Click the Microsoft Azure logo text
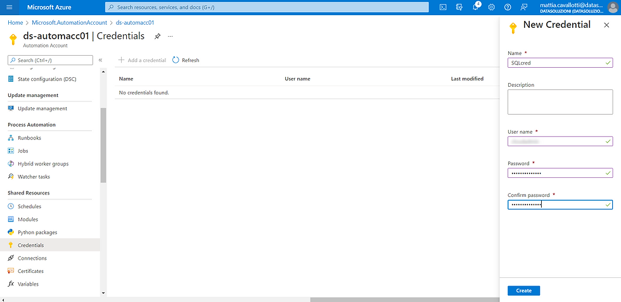Image resolution: width=621 pixels, height=302 pixels. (49, 7)
